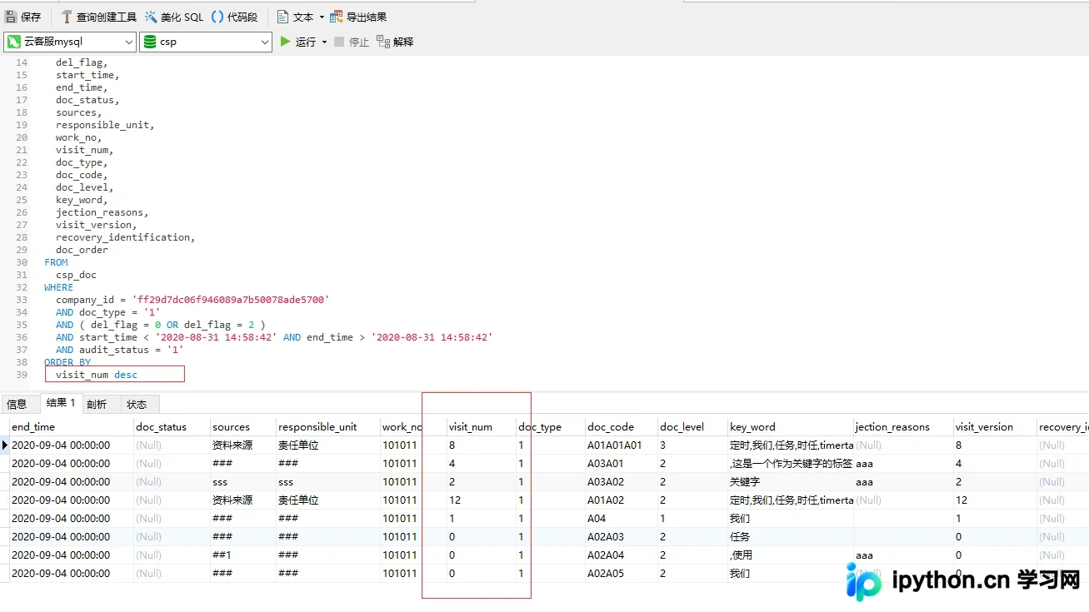1089x612 pixels.
Task: Click the jection_reasons column header
Action: click(x=903, y=426)
